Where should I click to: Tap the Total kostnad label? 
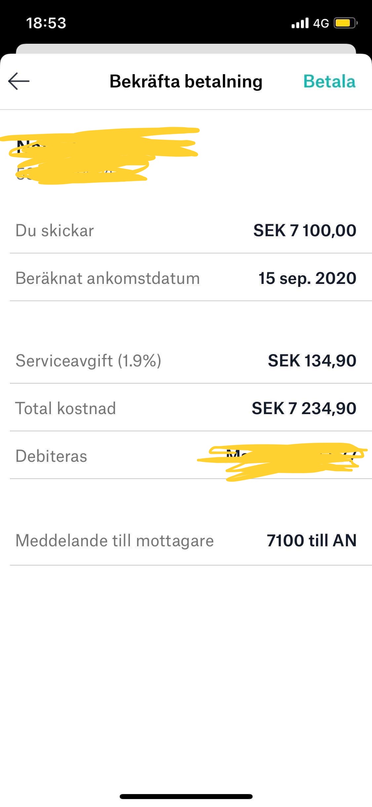coord(65,408)
